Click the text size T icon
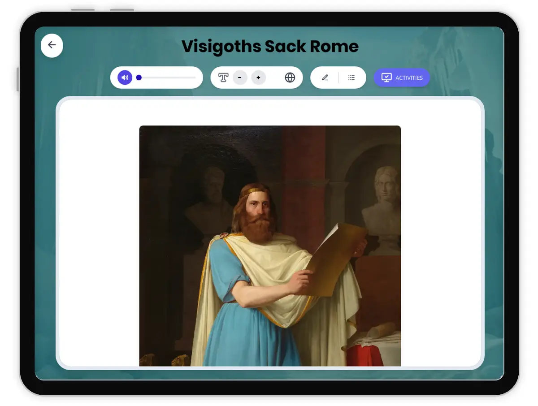 click(x=223, y=78)
